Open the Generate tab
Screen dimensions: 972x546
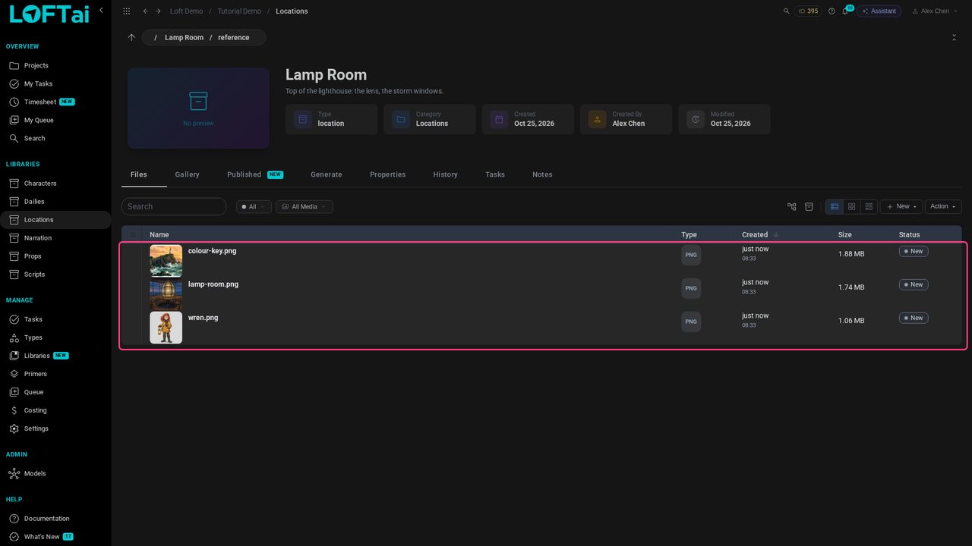pyautogui.click(x=327, y=174)
